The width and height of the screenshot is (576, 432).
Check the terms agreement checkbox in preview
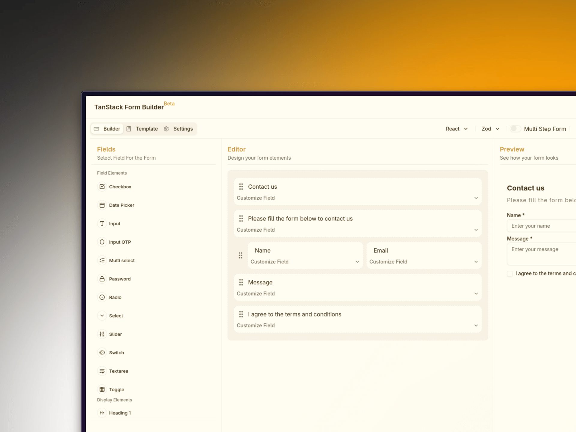pyautogui.click(x=510, y=274)
